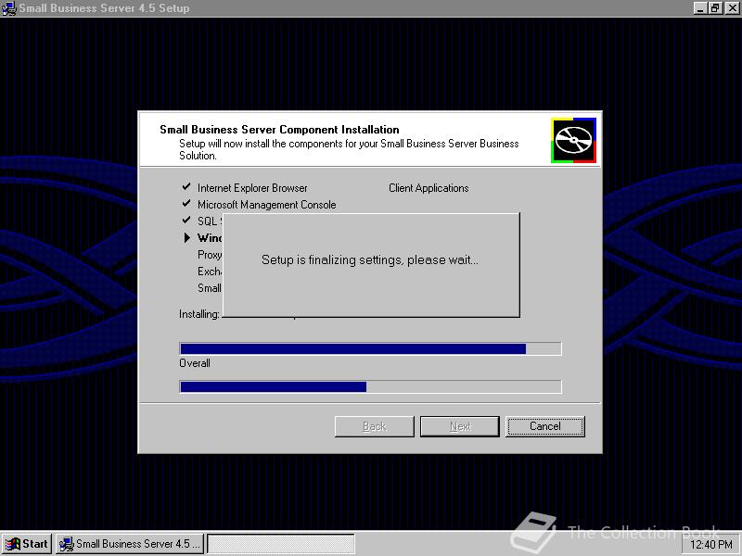Click the 'Overall' label
This screenshot has width=742, height=556.
[x=195, y=363]
